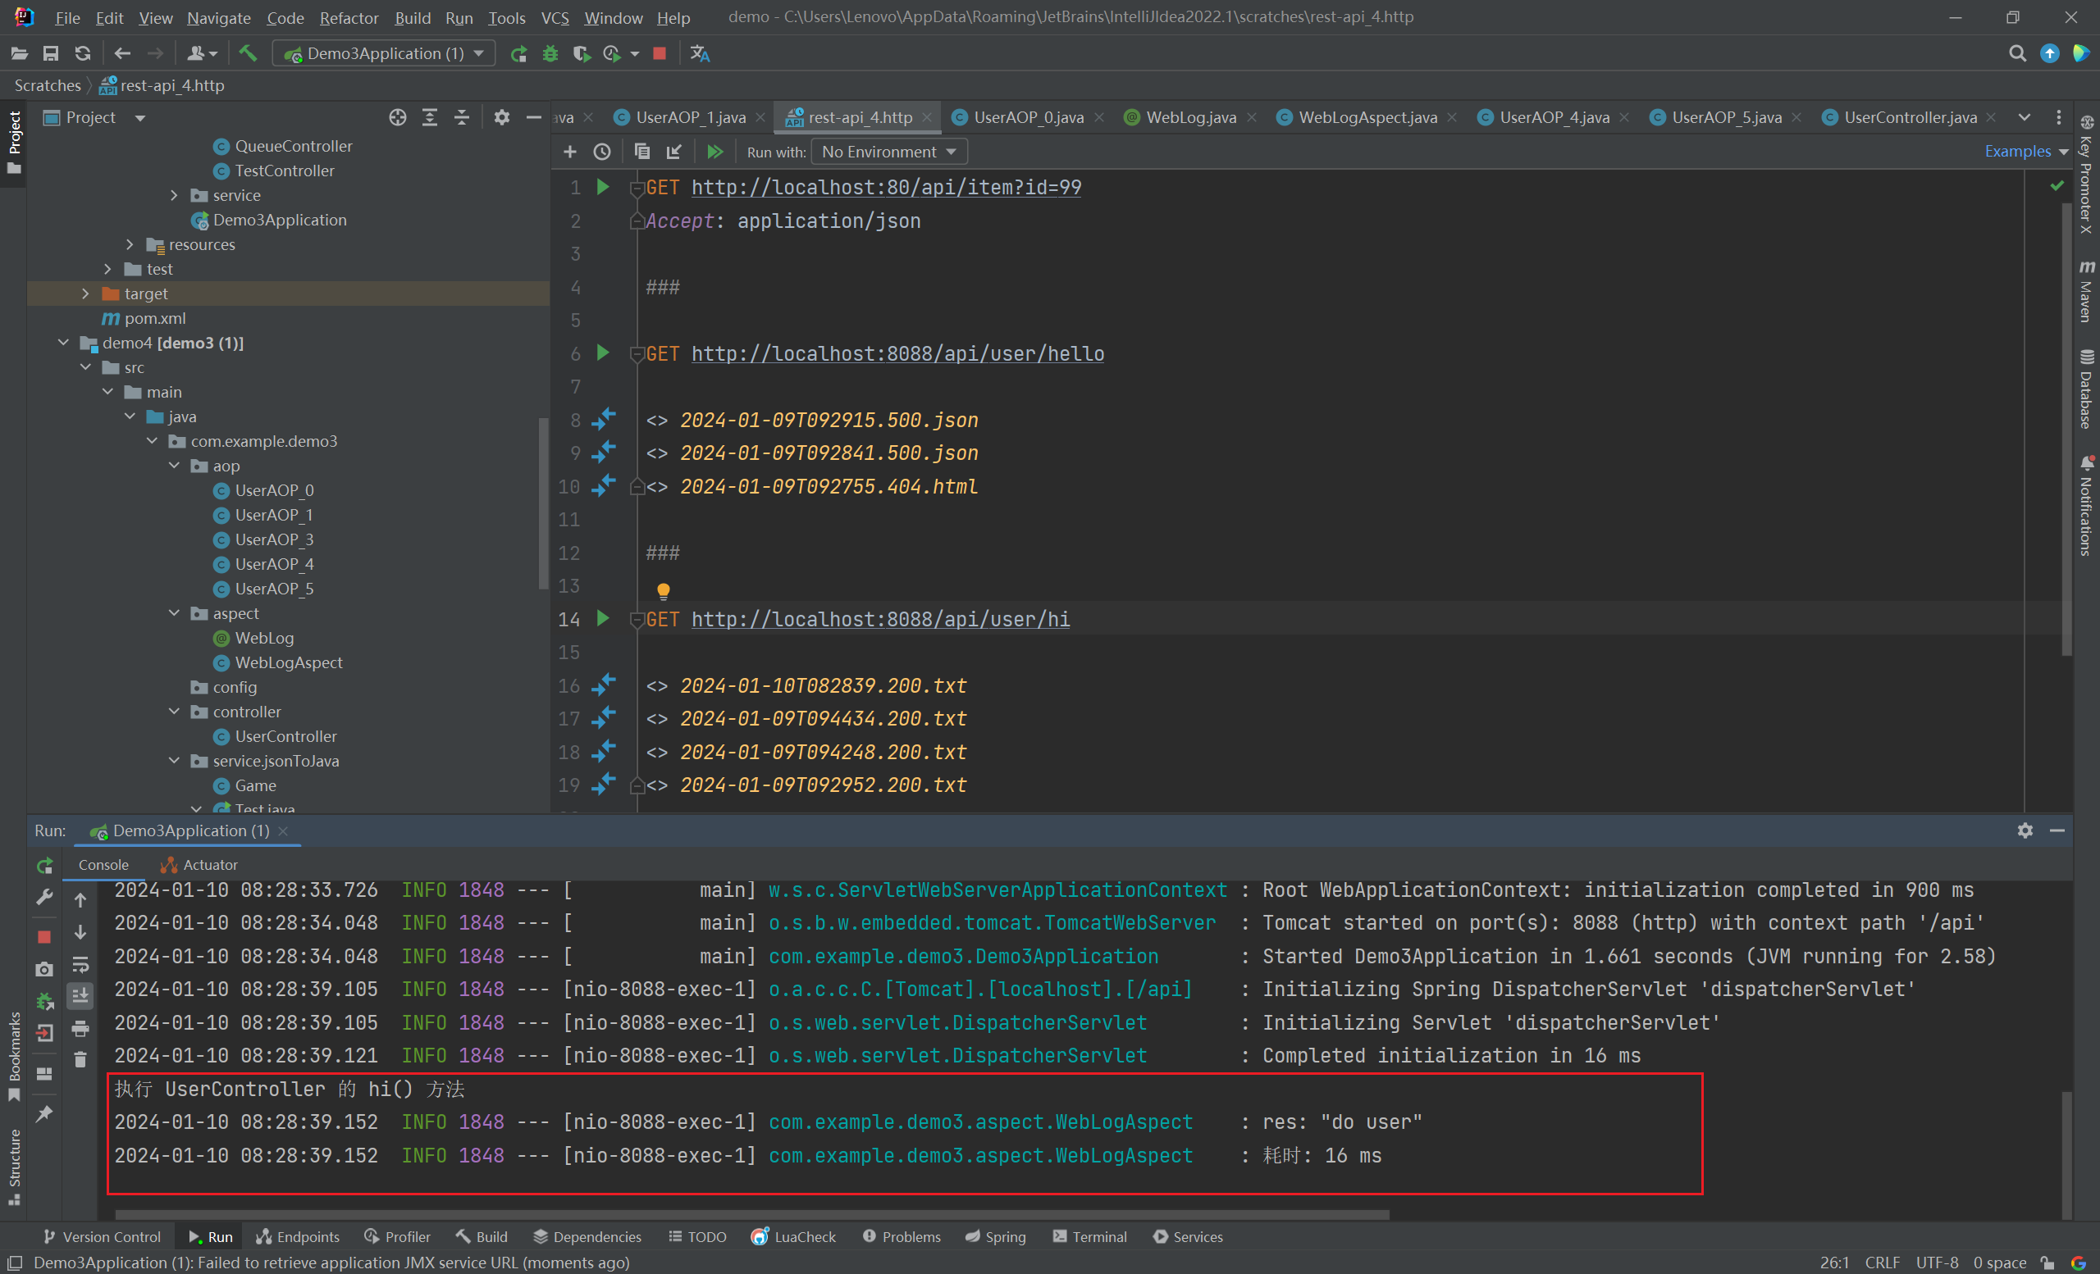
Task: Click the UTF-8 encoding in status bar
Action: [1937, 1263]
